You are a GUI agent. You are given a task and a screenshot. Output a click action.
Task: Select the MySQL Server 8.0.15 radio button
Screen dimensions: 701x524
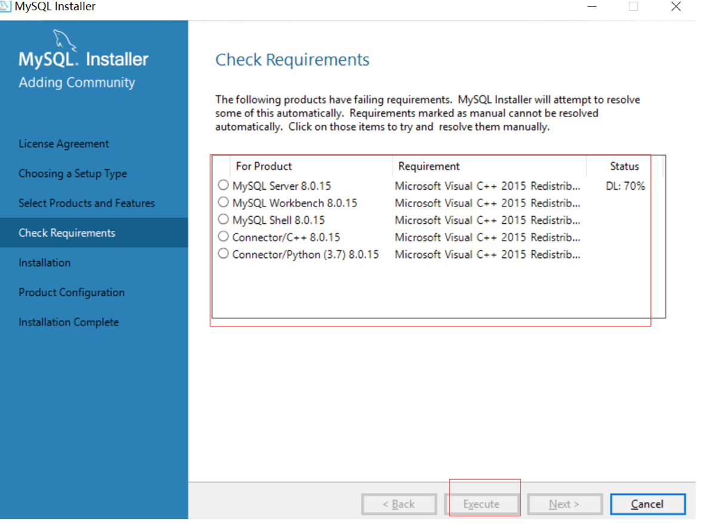pos(223,185)
